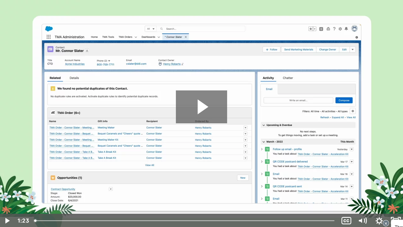Mute the video volume

pos(363,220)
